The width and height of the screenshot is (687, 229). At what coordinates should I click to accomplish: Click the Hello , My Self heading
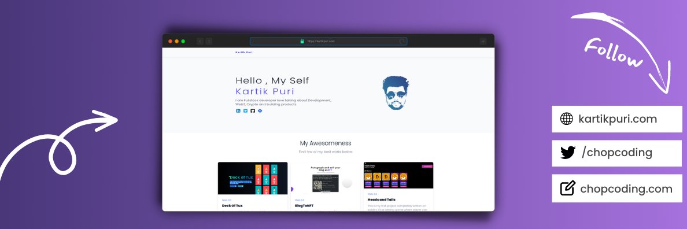(x=272, y=80)
